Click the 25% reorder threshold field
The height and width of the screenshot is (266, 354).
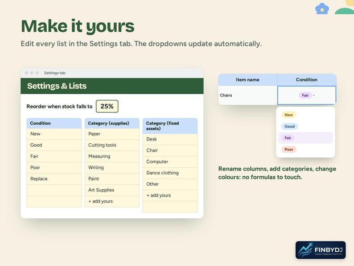click(107, 106)
